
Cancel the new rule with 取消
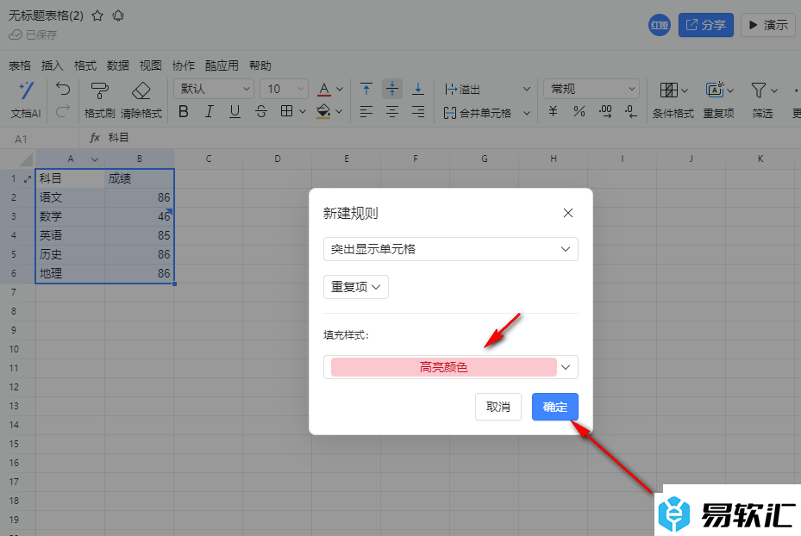[x=498, y=407]
